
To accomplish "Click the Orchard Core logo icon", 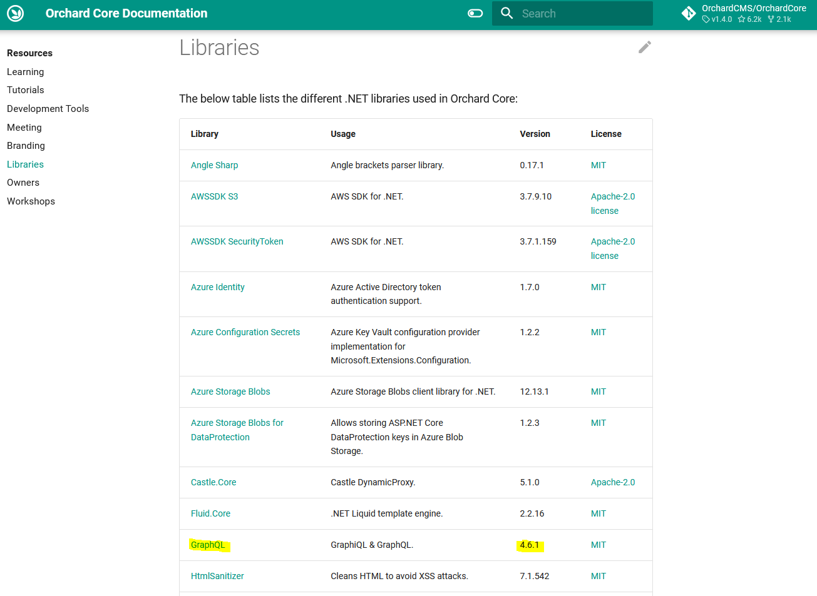I will click(x=16, y=13).
